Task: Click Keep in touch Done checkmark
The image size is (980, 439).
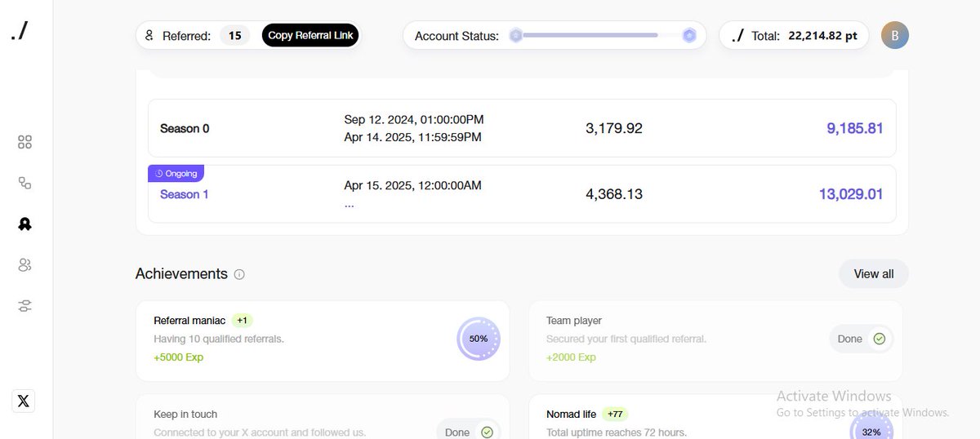Action: coord(487,432)
